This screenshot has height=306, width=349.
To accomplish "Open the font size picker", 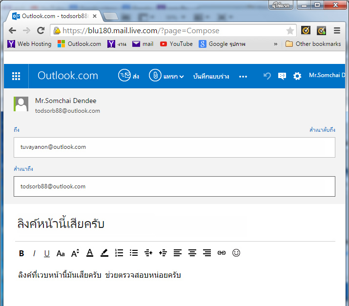I will point(75,253).
